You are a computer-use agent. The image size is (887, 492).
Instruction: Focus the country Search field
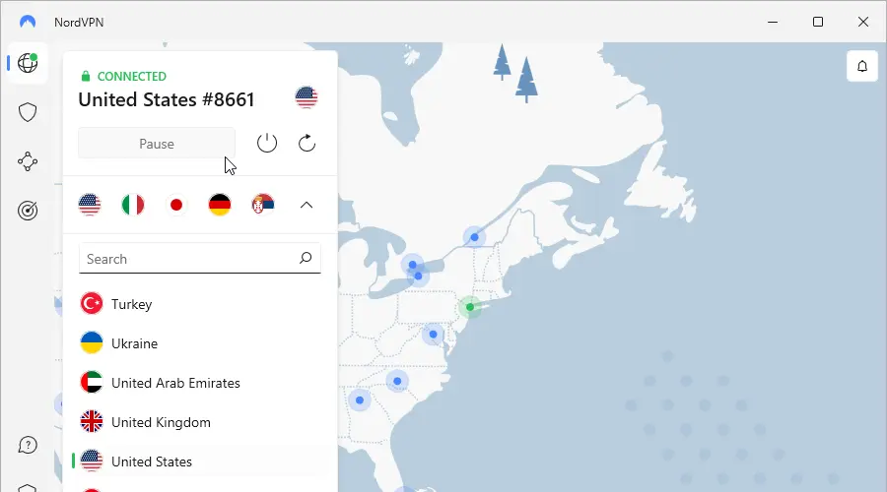(x=200, y=259)
